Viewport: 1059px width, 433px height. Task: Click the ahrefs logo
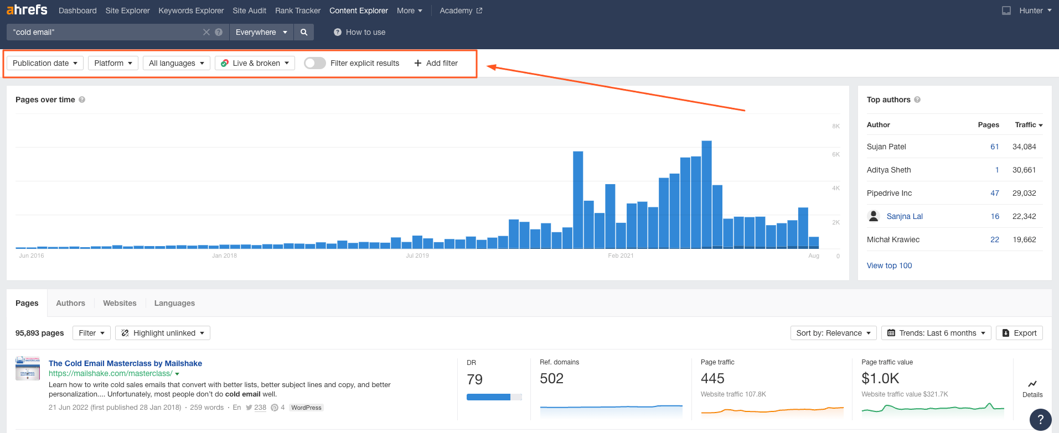tap(27, 9)
